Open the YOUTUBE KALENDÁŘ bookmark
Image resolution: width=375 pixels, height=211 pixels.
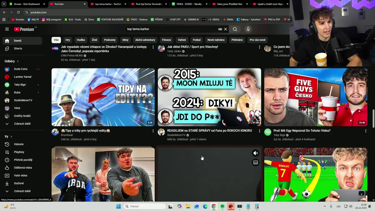tap(110, 20)
